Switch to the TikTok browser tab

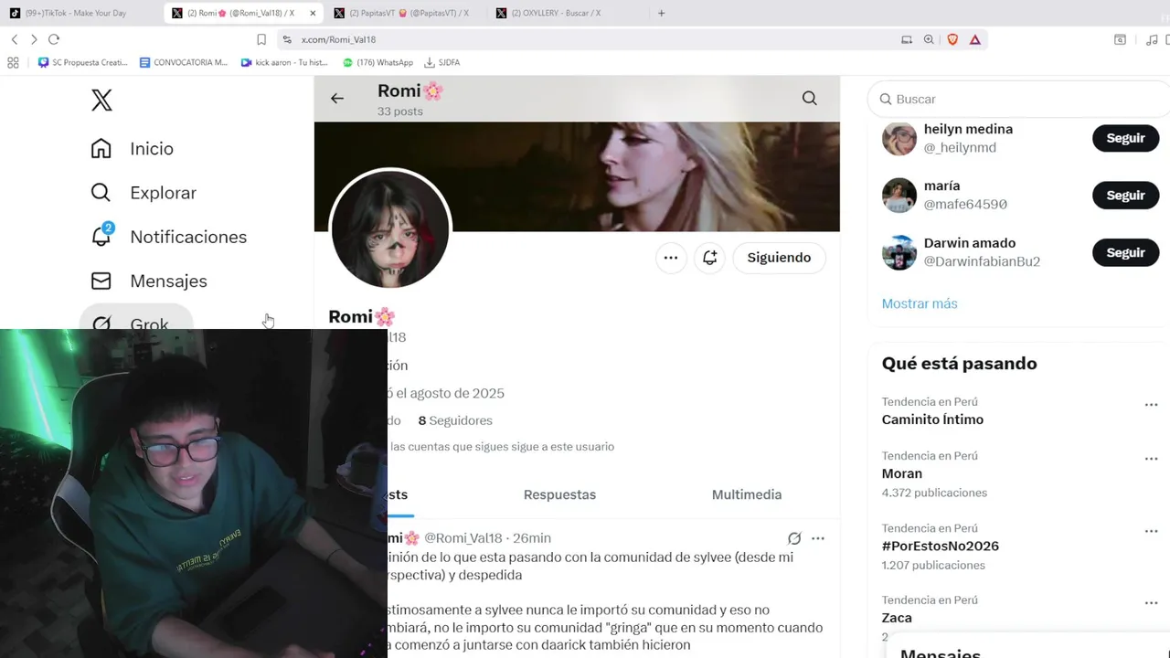tap(80, 13)
